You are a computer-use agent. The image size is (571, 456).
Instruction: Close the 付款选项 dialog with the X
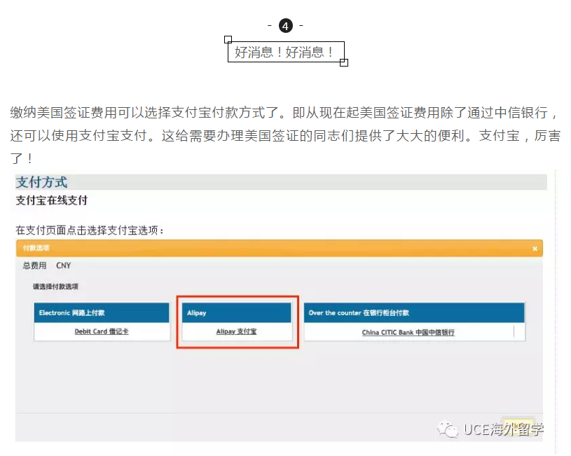535,249
